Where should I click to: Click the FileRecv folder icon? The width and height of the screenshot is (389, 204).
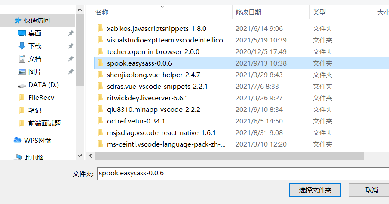point(21,97)
